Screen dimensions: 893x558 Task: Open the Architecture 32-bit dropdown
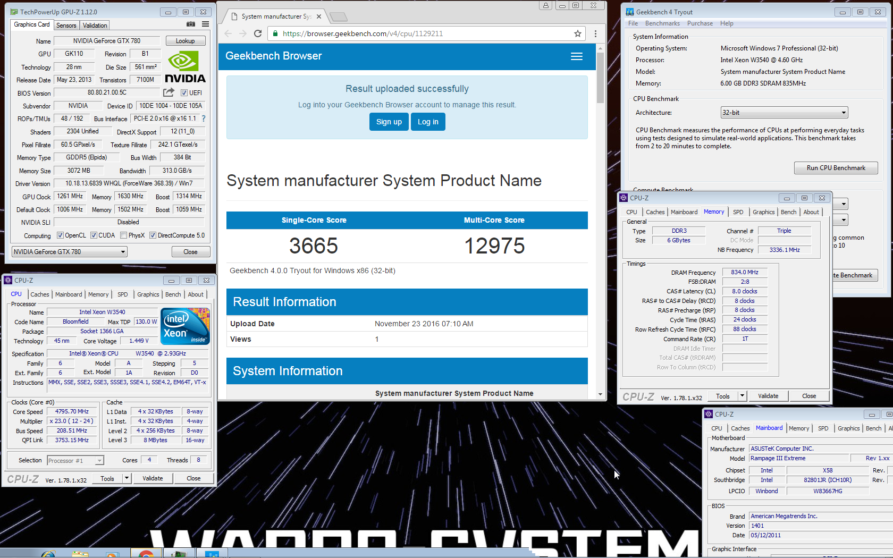784,113
